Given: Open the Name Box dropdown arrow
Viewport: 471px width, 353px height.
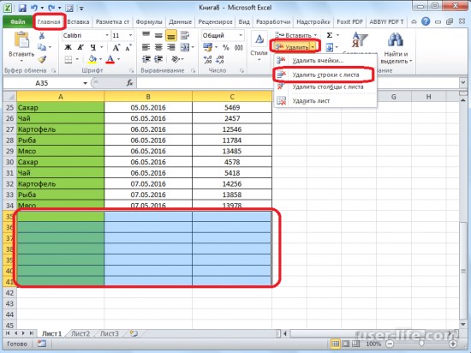Looking at the screenshot, I should point(85,83).
